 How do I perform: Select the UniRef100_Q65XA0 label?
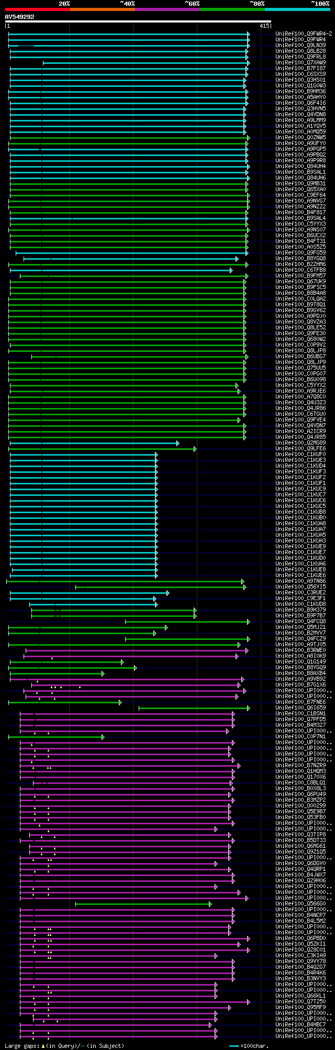[x=301, y=189]
